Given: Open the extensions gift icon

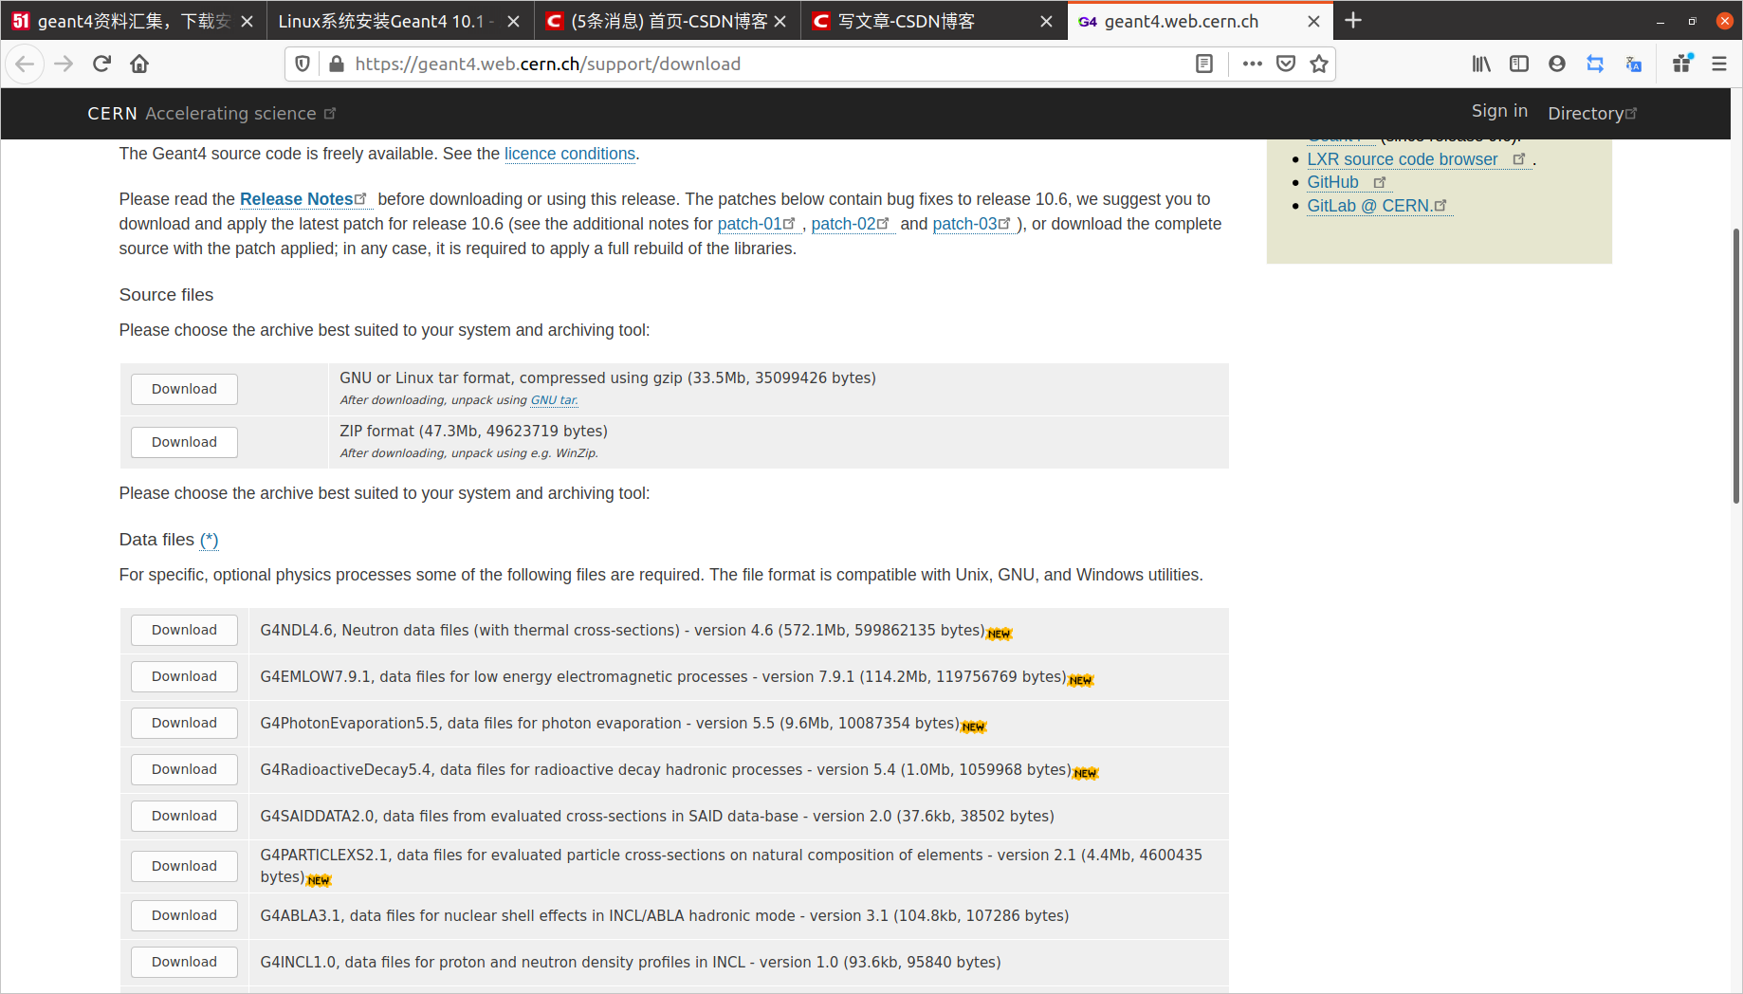Looking at the screenshot, I should pyautogui.click(x=1682, y=64).
